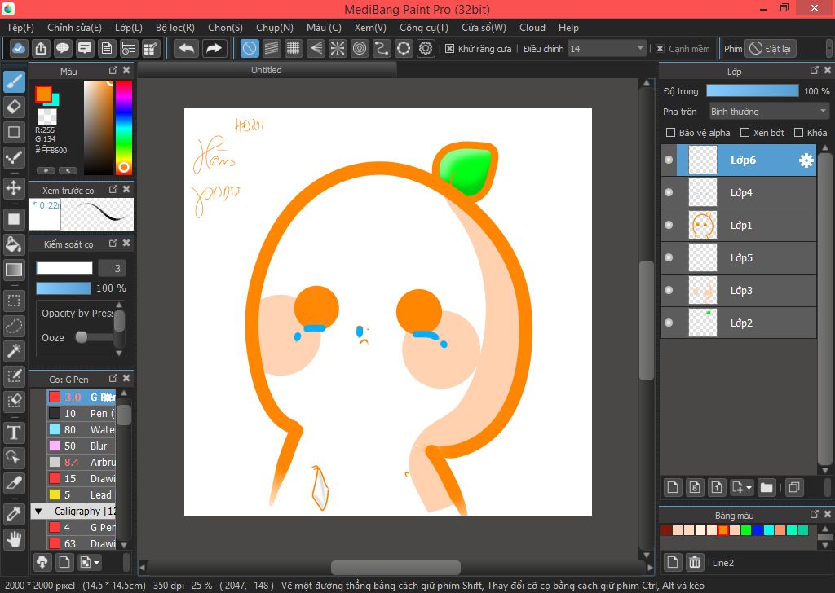Hide layer Lớp1 visibility
The width and height of the screenshot is (835, 593).
pyautogui.click(x=669, y=225)
